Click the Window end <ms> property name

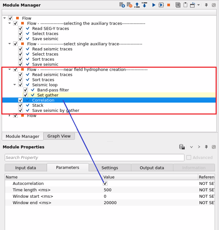[x=32, y=203]
